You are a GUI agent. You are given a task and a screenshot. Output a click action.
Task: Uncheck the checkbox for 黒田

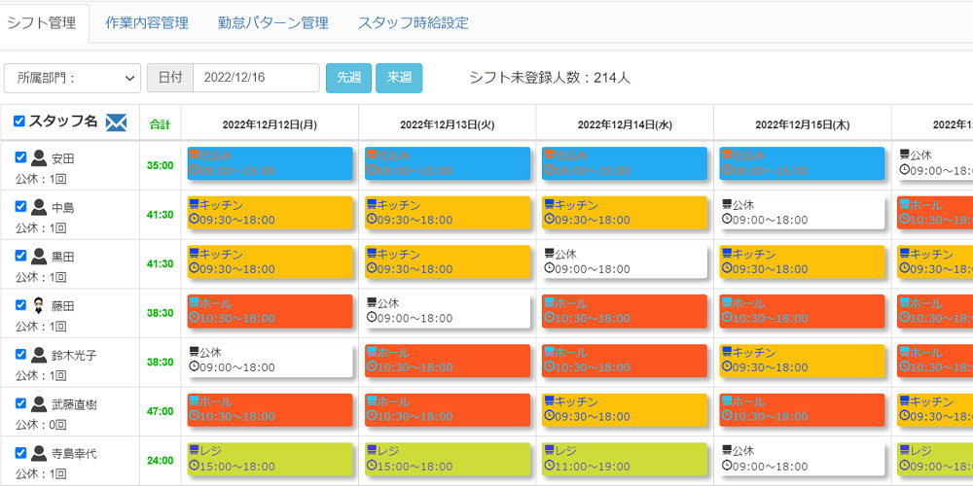[20, 256]
